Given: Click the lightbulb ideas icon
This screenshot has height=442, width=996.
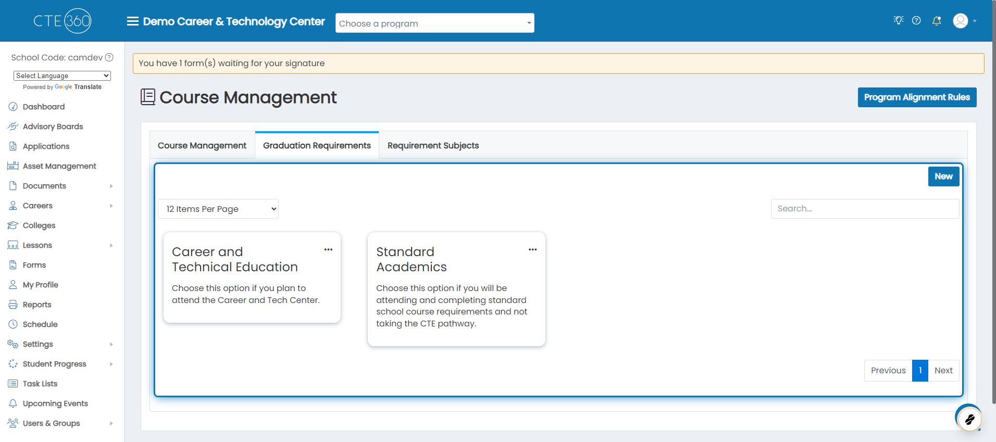Looking at the screenshot, I should pyautogui.click(x=899, y=20).
